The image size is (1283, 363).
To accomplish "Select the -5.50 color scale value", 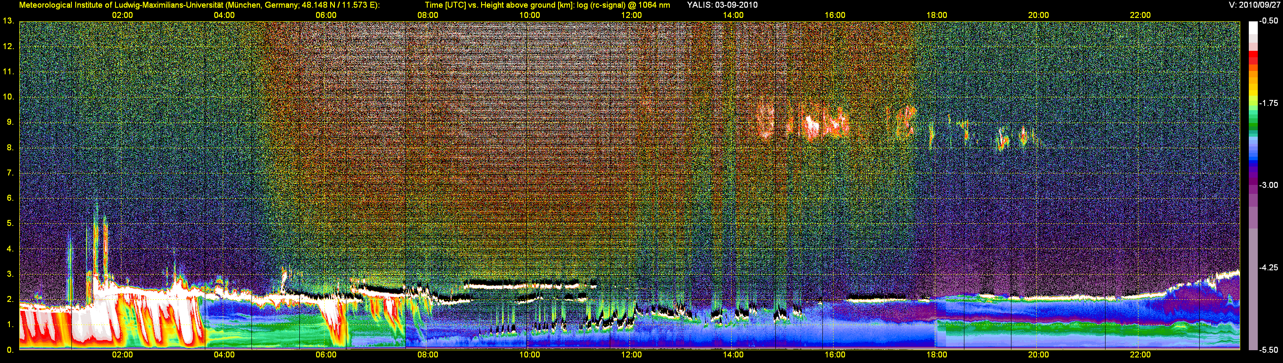I will click(1268, 350).
